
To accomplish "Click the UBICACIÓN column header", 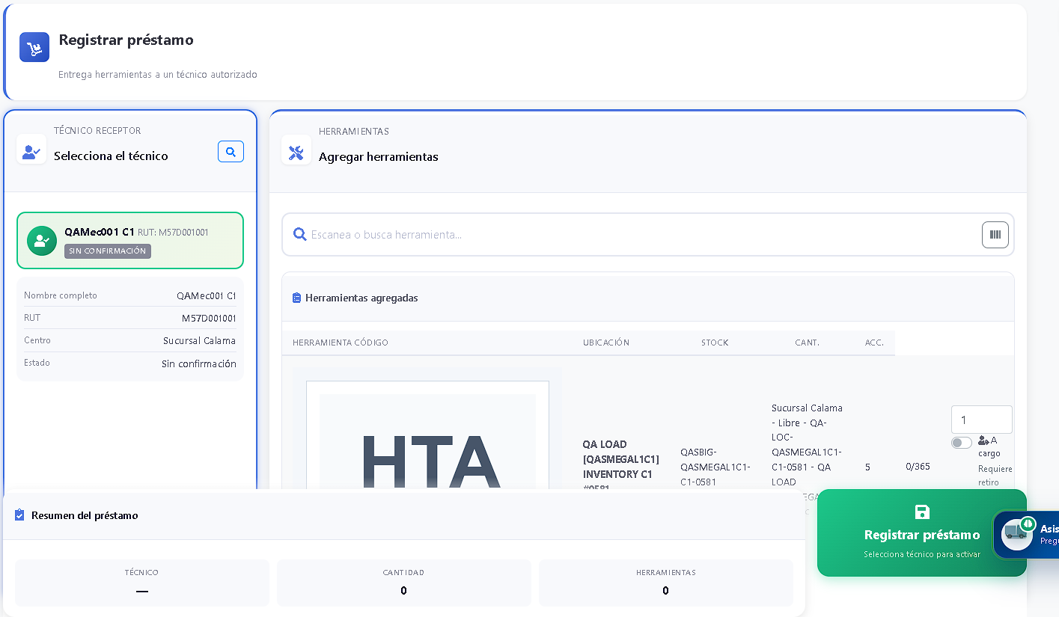I will [606, 343].
